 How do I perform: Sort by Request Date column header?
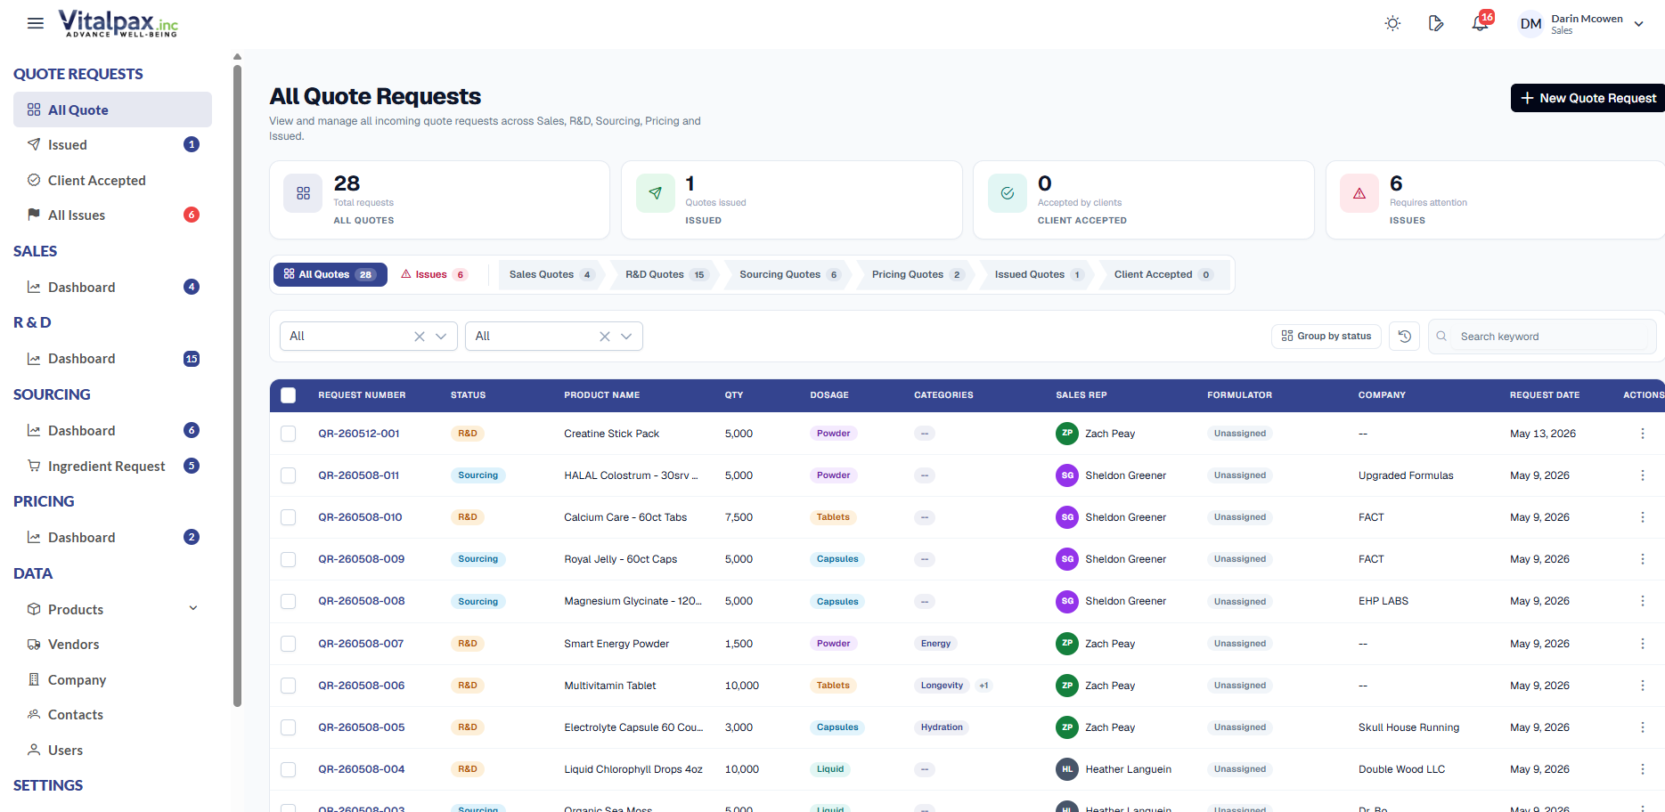1544,395
